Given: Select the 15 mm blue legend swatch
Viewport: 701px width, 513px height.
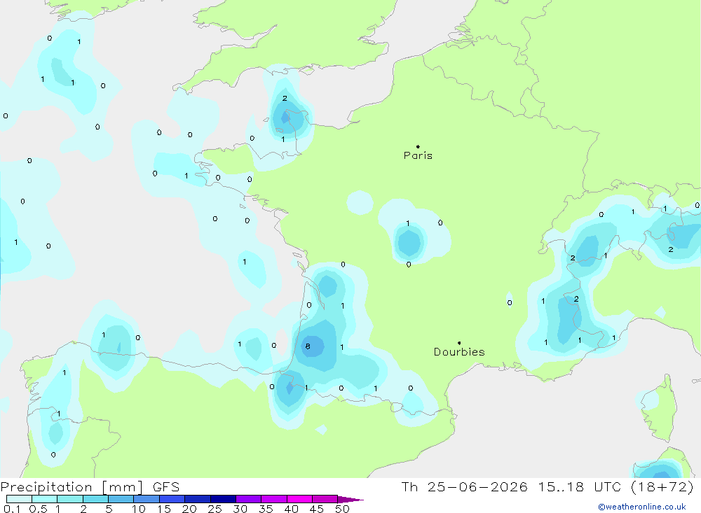Looking at the screenshot, I should point(172,499).
